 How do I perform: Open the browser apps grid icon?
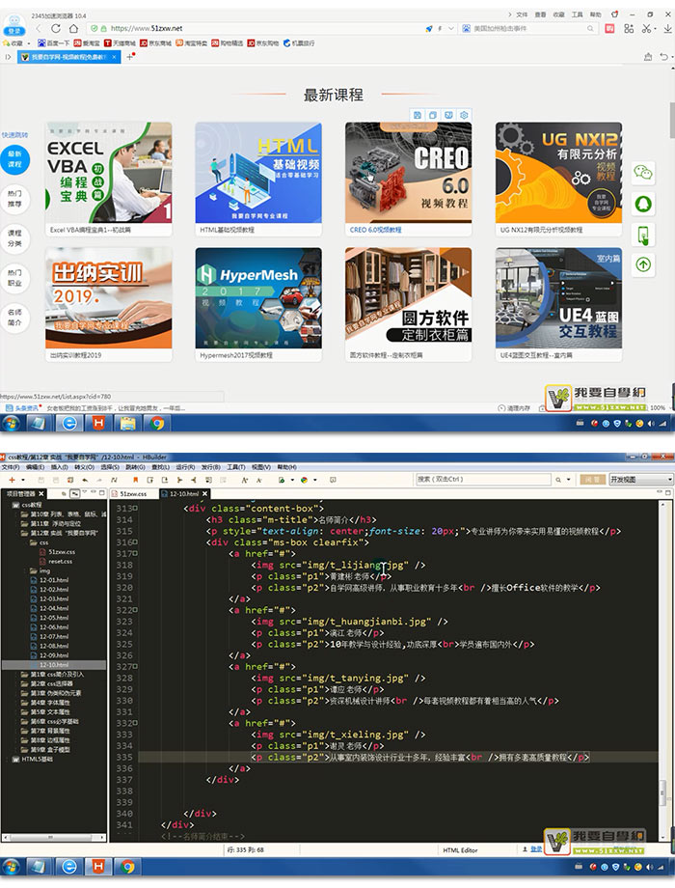pos(629,28)
